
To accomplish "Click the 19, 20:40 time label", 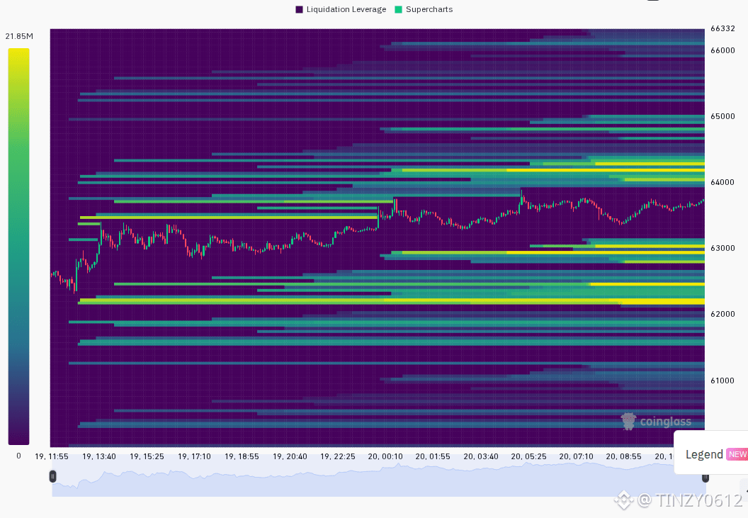I will [x=290, y=456].
